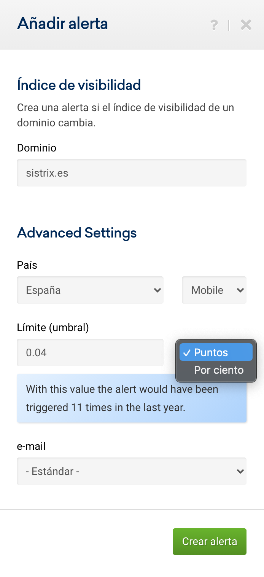The width and height of the screenshot is (264, 577).
Task: Click the Advanced Settings heading
Action: (77, 233)
